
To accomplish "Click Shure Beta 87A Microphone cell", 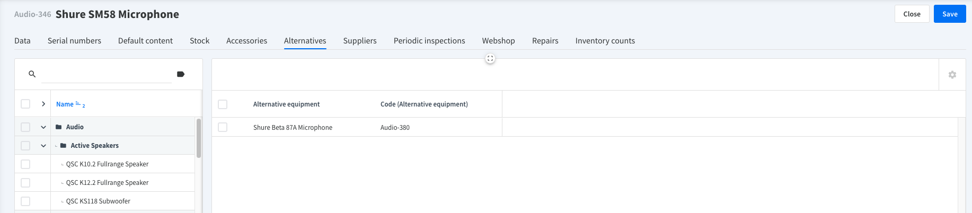I will tap(293, 128).
